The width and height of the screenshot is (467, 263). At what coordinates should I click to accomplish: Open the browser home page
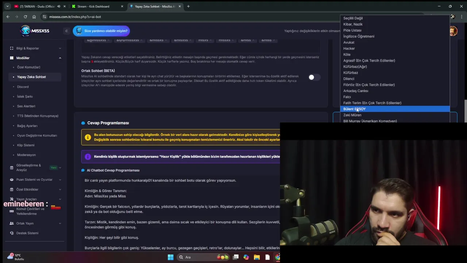pyautogui.click(x=34, y=16)
